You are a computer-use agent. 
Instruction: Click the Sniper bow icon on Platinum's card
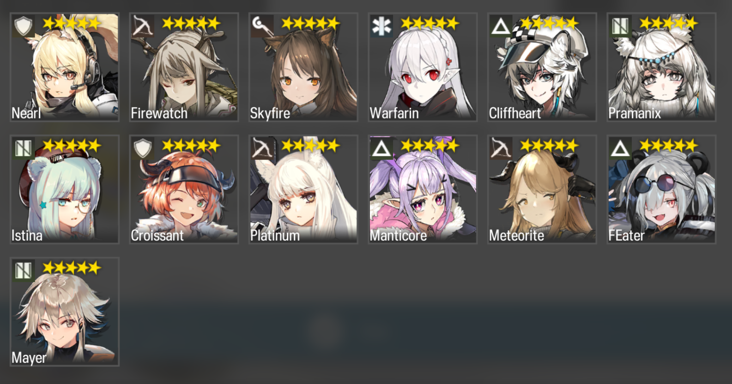click(x=262, y=148)
